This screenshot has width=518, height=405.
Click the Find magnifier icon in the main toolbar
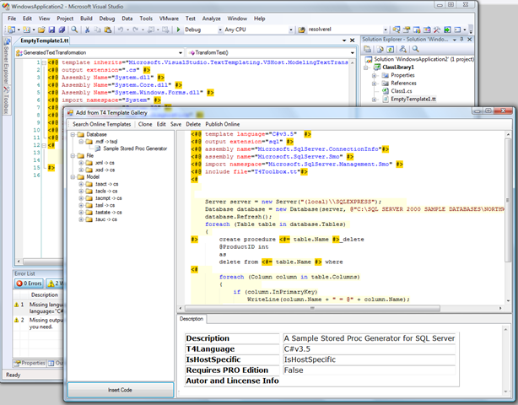74,30
